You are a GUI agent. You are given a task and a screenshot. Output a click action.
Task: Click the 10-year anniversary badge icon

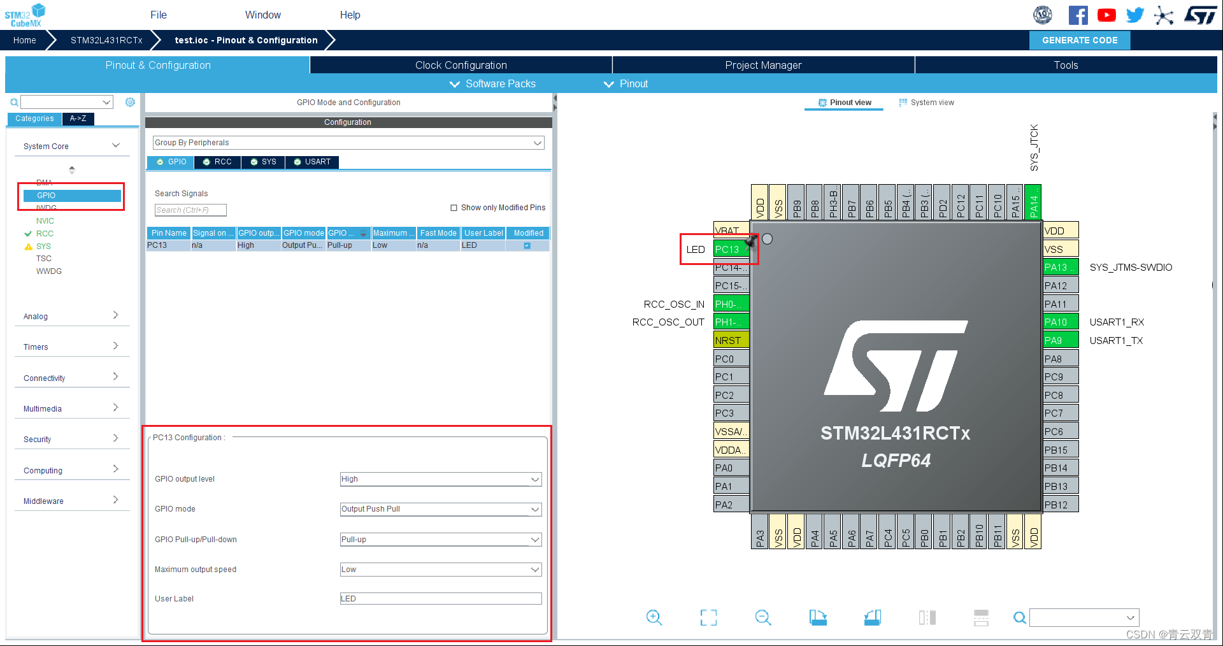[1043, 15]
